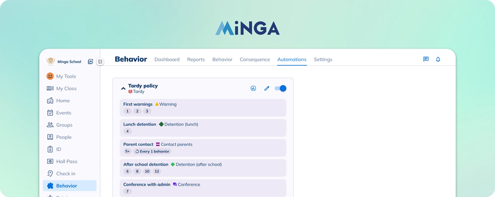Click the Minga School name
This screenshot has height=197, width=495.
pyautogui.click(x=69, y=62)
